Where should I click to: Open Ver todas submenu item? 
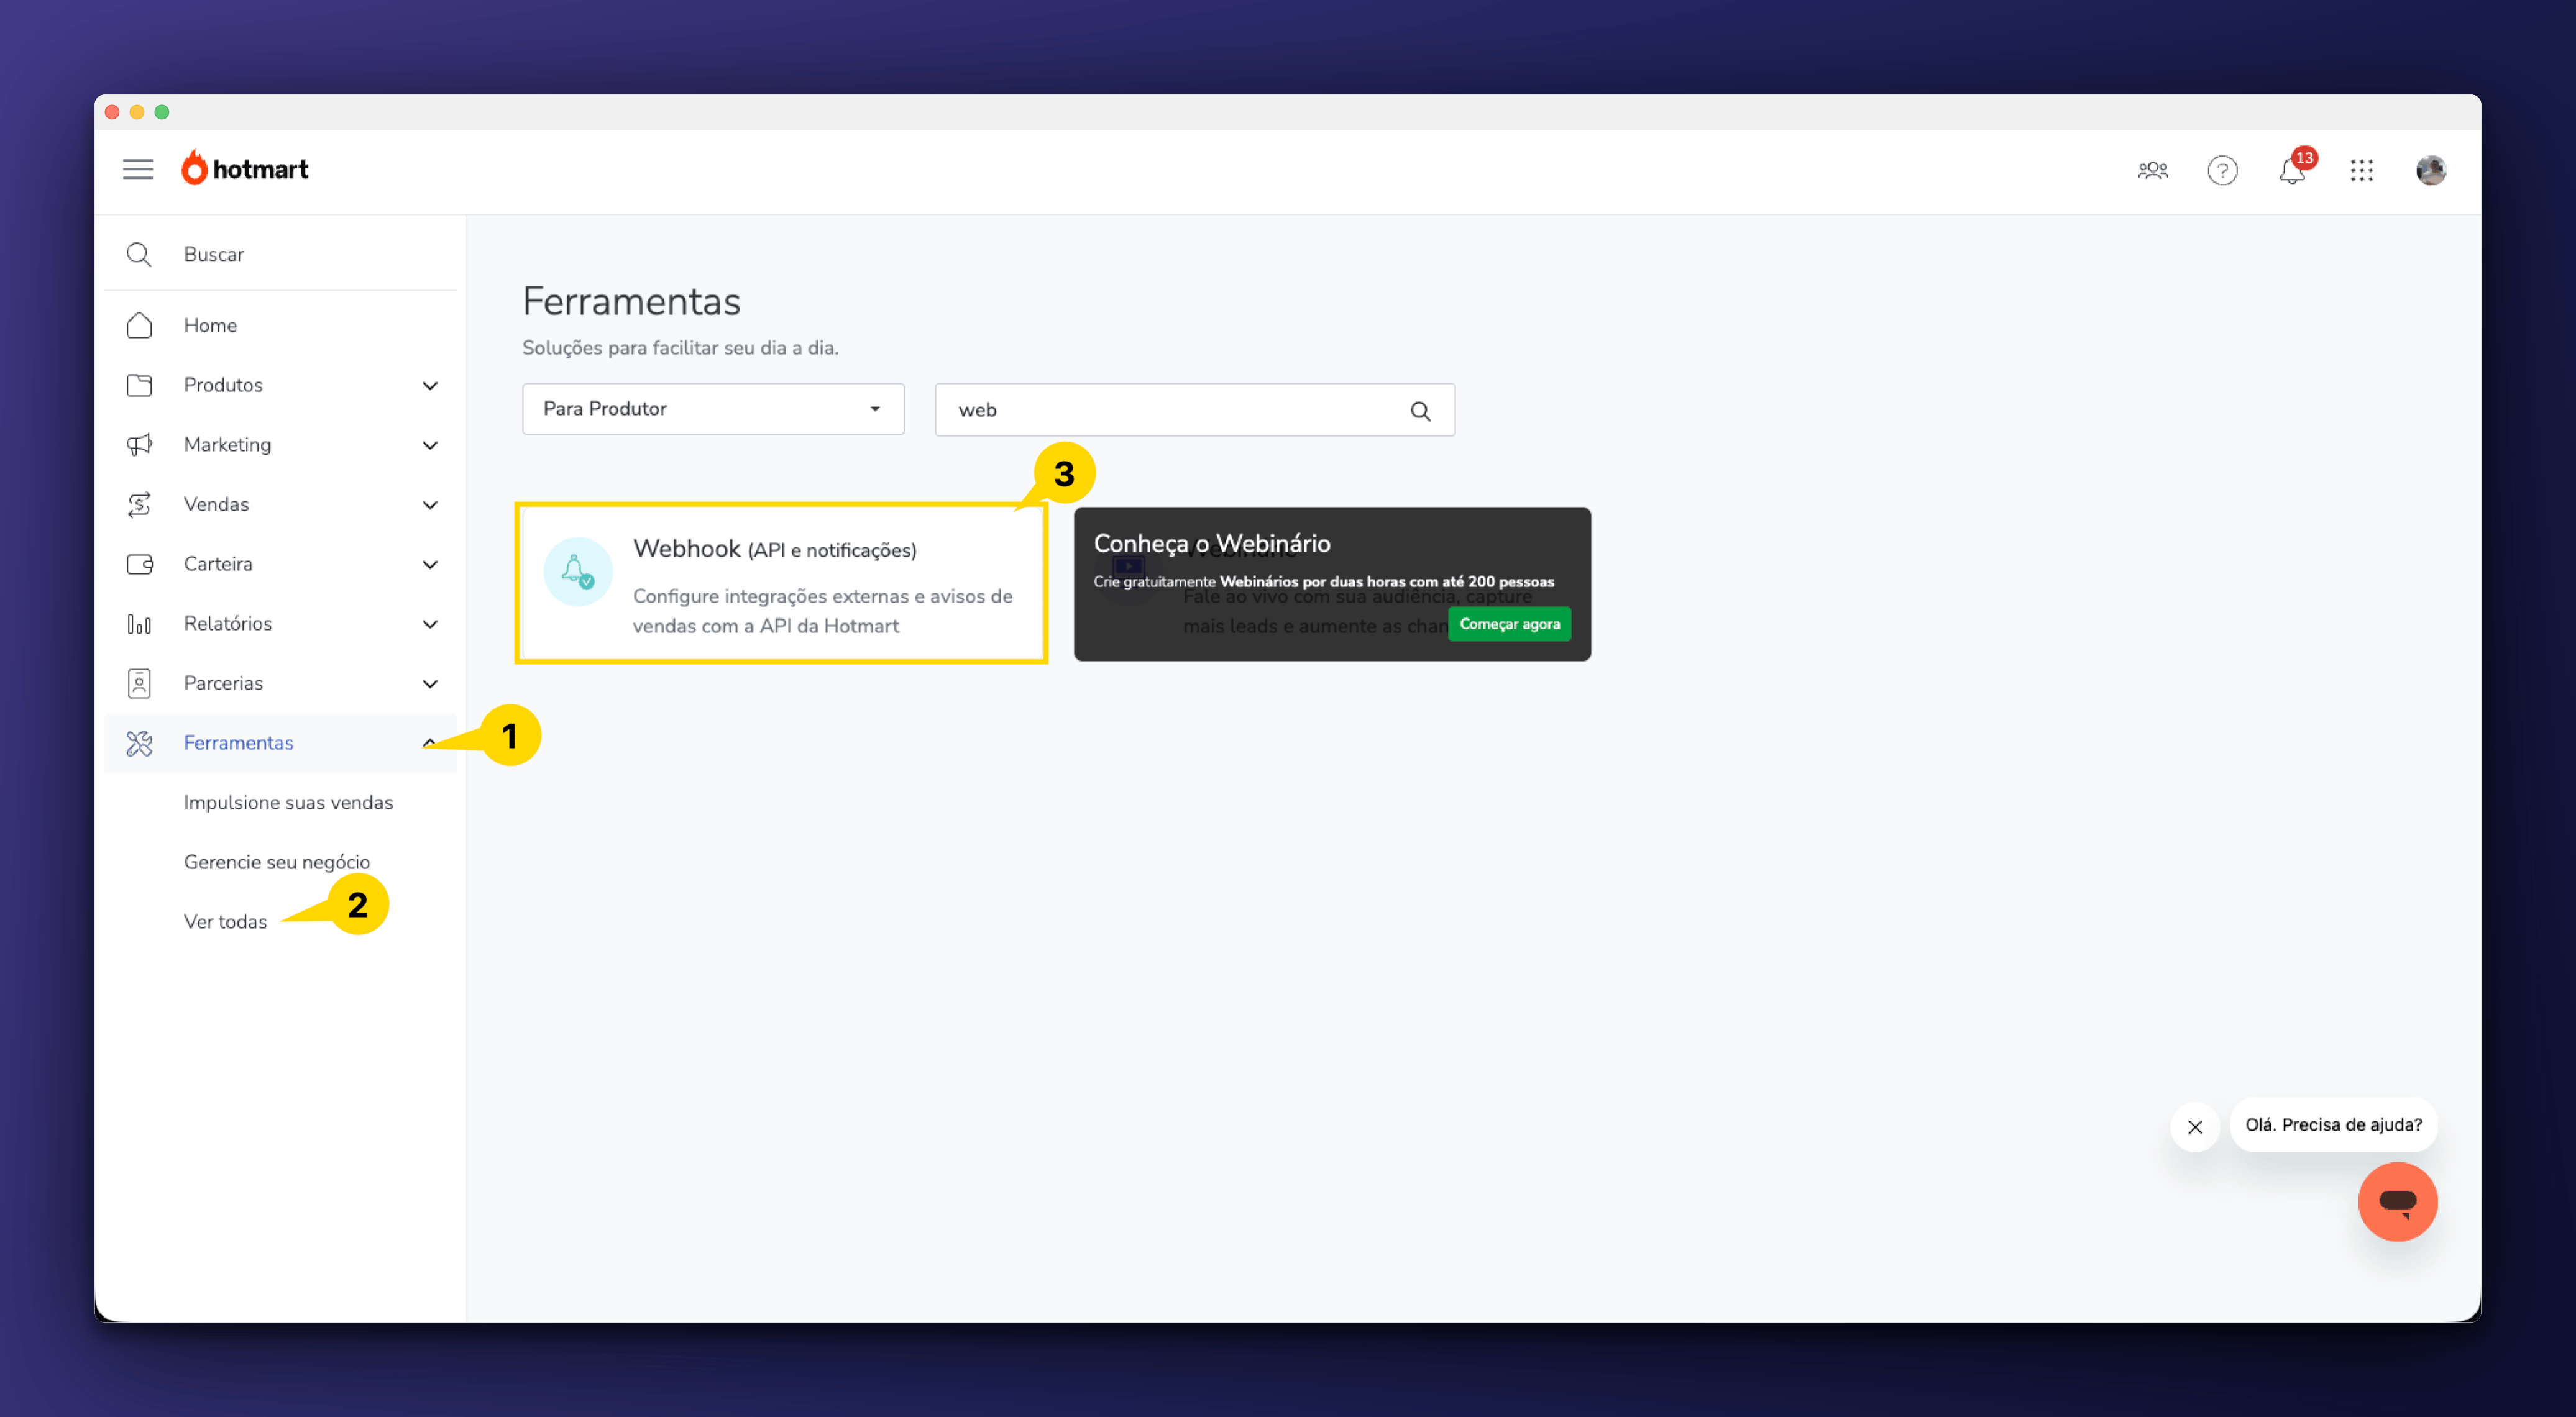(225, 921)
